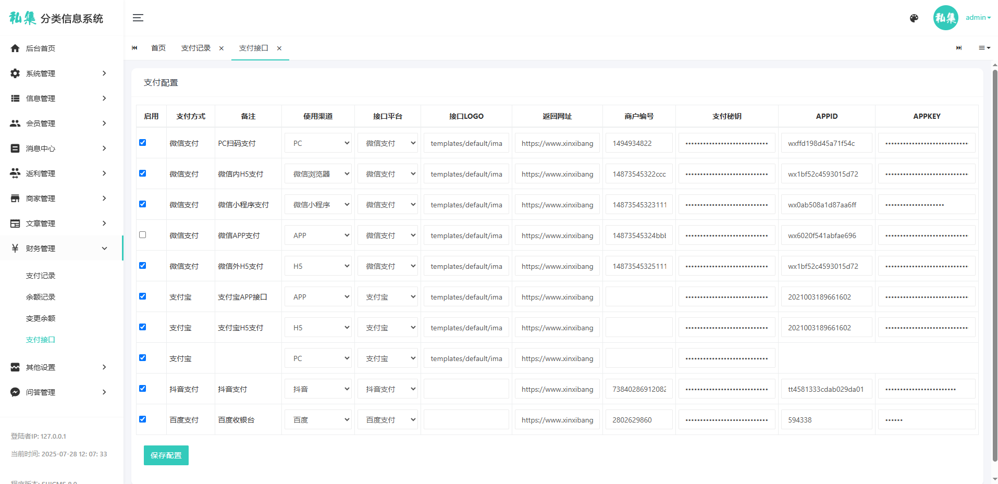Image resolution: width=998 pixels, height=484 pixels.
Task: Open the theme palette icon
Action: click(x=914, y=18)
